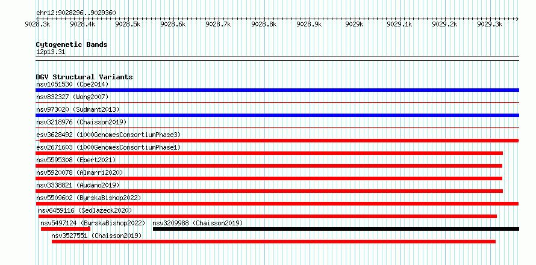Click the 9029.3k ruler position
This screenshot has height=265, width=536.
[x=490, y=24]
